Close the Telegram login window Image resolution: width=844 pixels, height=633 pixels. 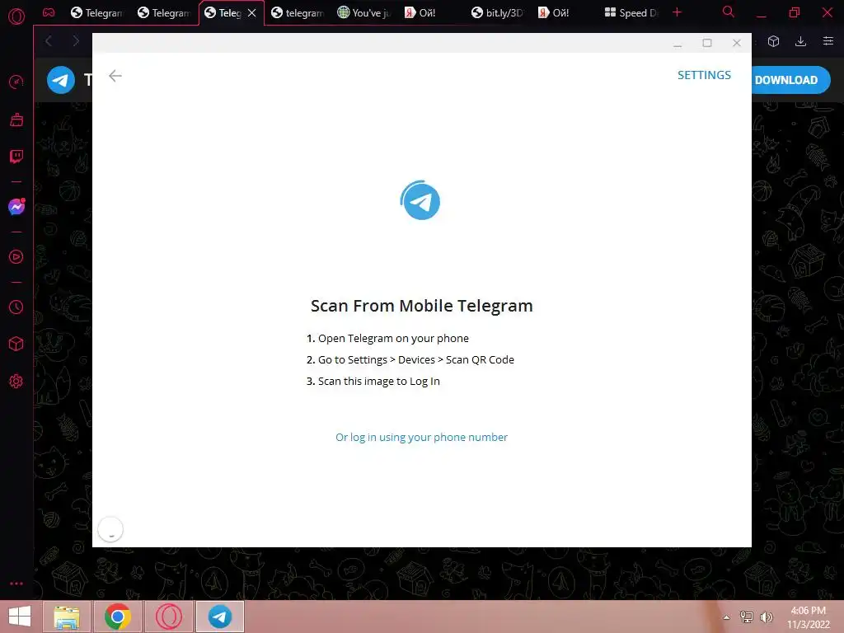pos(737,43)
